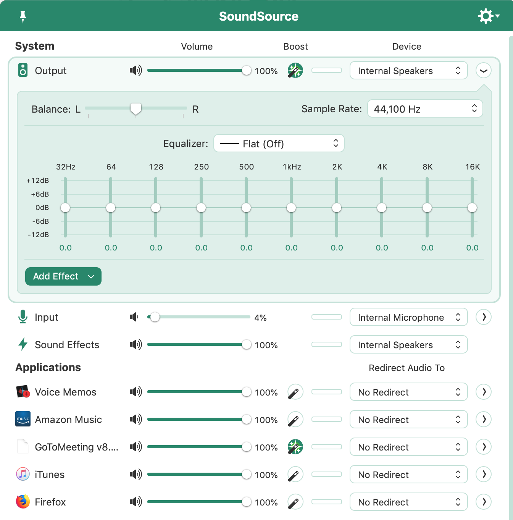Image resolution: width=513 pixels, height=520 pixels.
Task: Click the Input volume slider knob
Action: tap(155, 317)
